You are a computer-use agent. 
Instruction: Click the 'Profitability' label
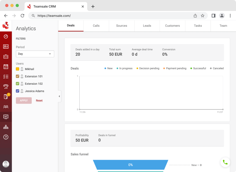click(x=82, y=135)
